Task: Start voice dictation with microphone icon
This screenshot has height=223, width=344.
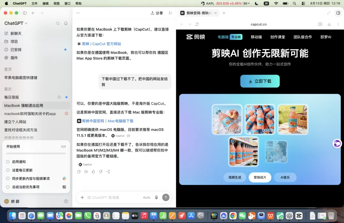Action: 156,197
